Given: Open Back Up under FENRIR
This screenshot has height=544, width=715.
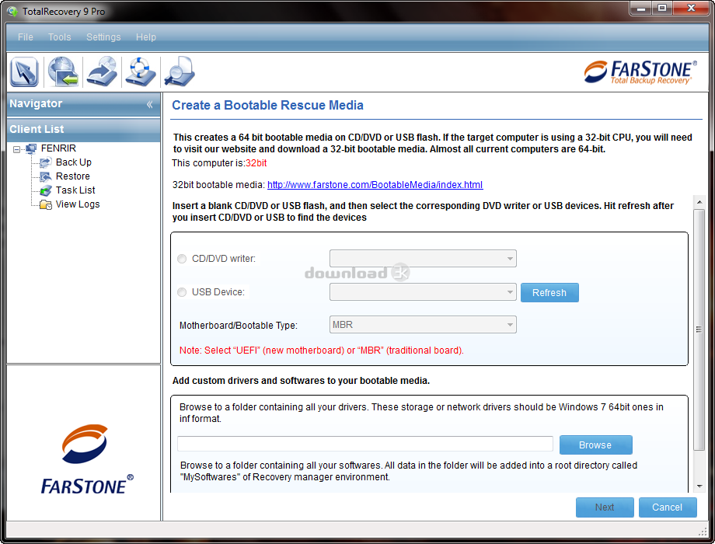Looking at the screenshot, I should 73,162.
